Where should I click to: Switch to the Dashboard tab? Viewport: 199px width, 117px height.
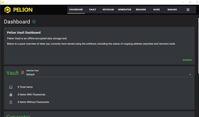tap(76, 10)
